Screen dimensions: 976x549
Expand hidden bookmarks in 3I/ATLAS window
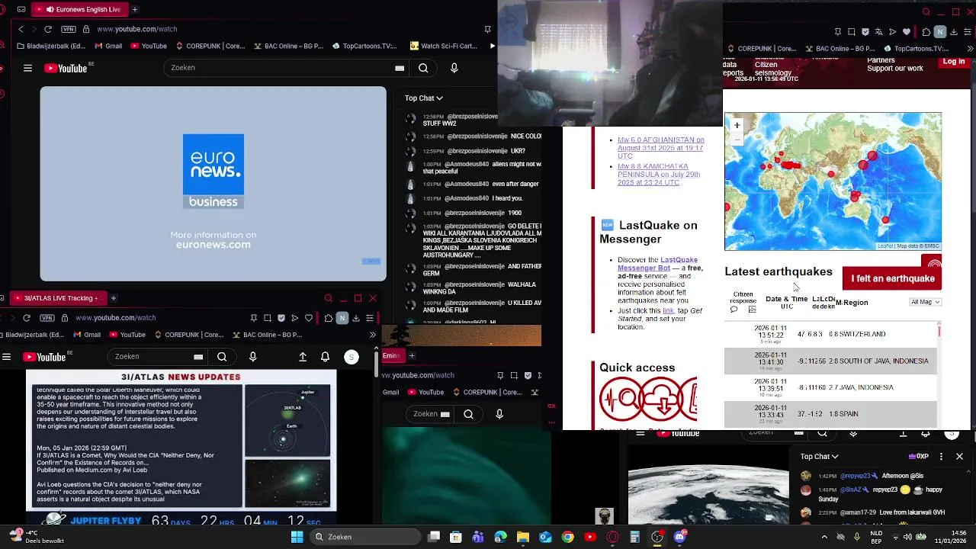372,335
